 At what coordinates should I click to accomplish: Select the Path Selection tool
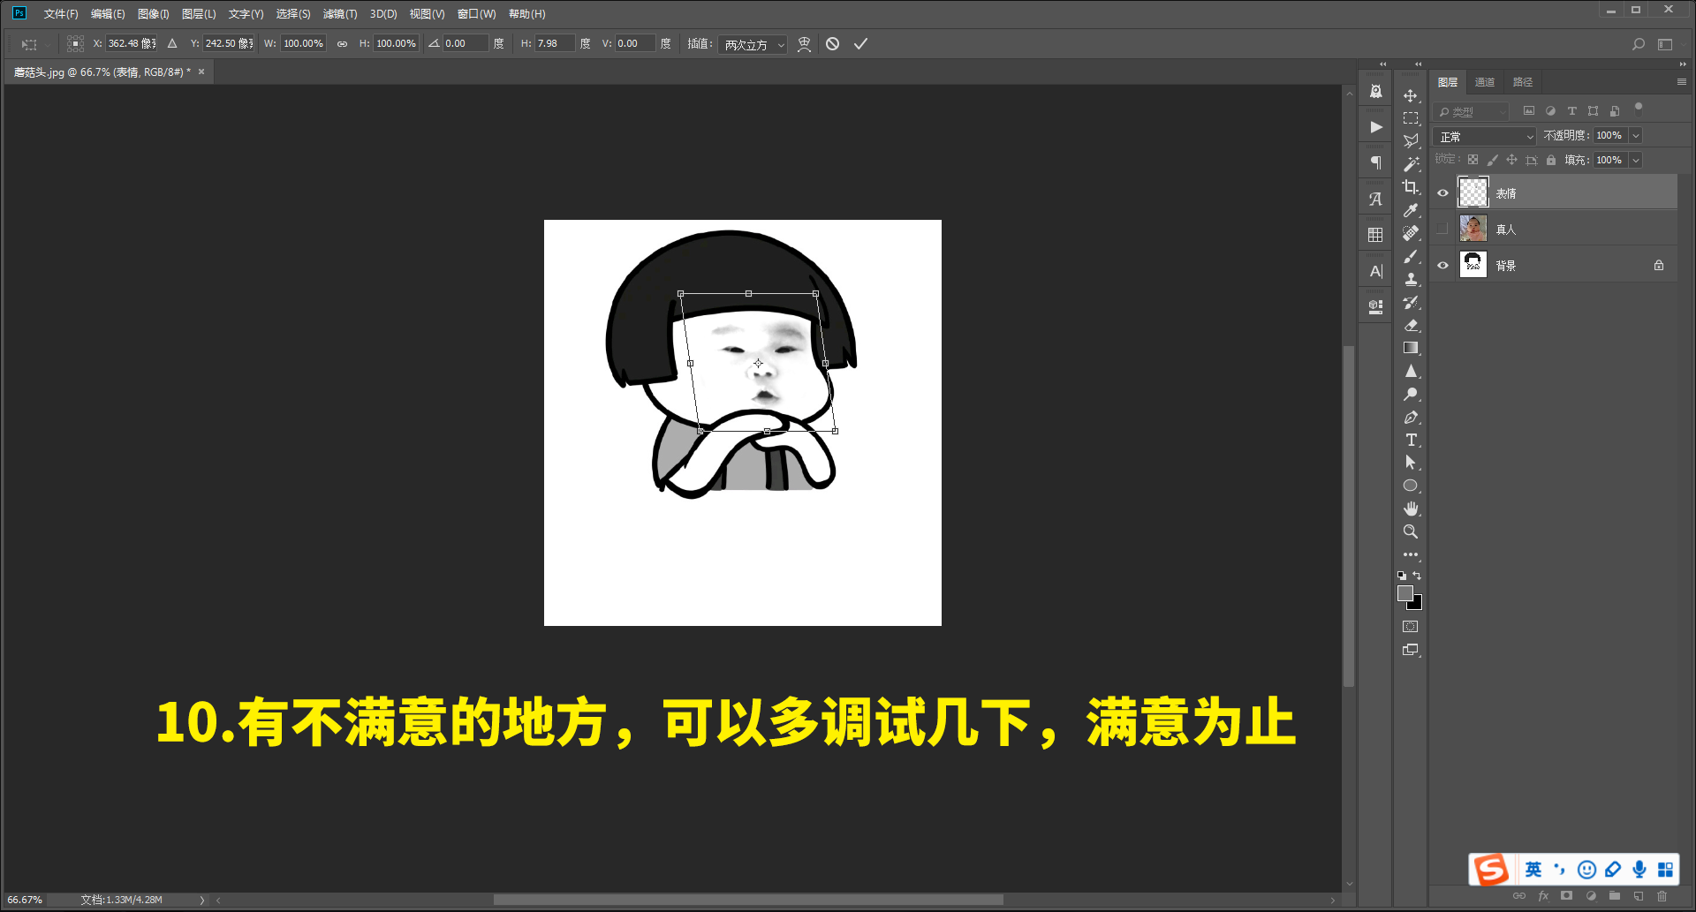[1411, 463]
